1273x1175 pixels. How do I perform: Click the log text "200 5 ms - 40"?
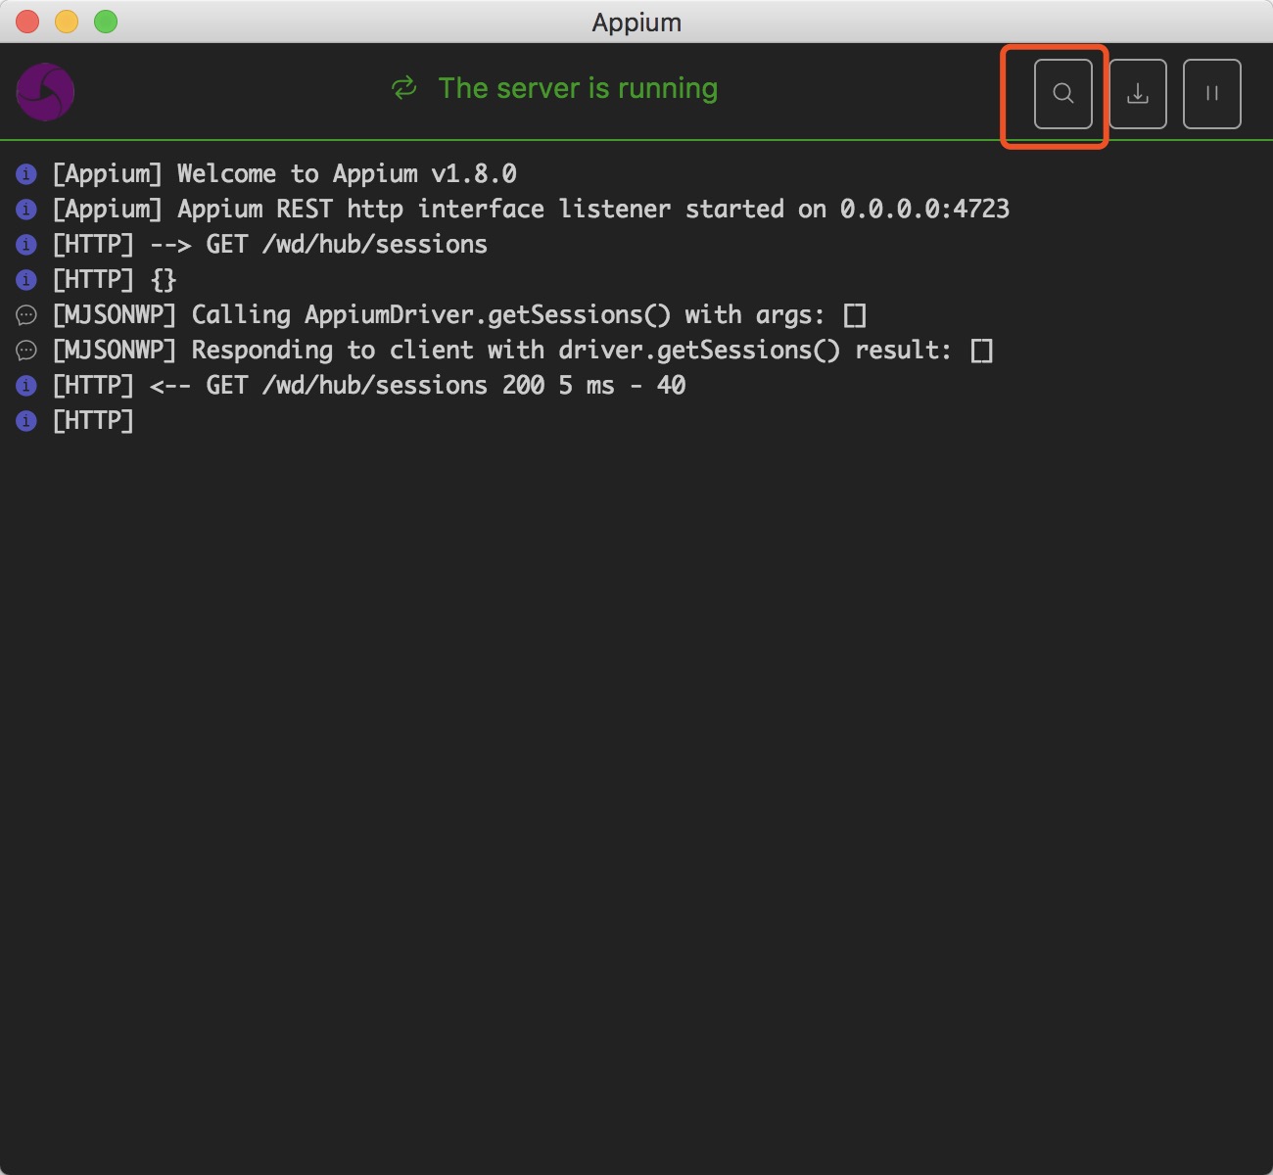pyautogui.click(x=593, y=386)
